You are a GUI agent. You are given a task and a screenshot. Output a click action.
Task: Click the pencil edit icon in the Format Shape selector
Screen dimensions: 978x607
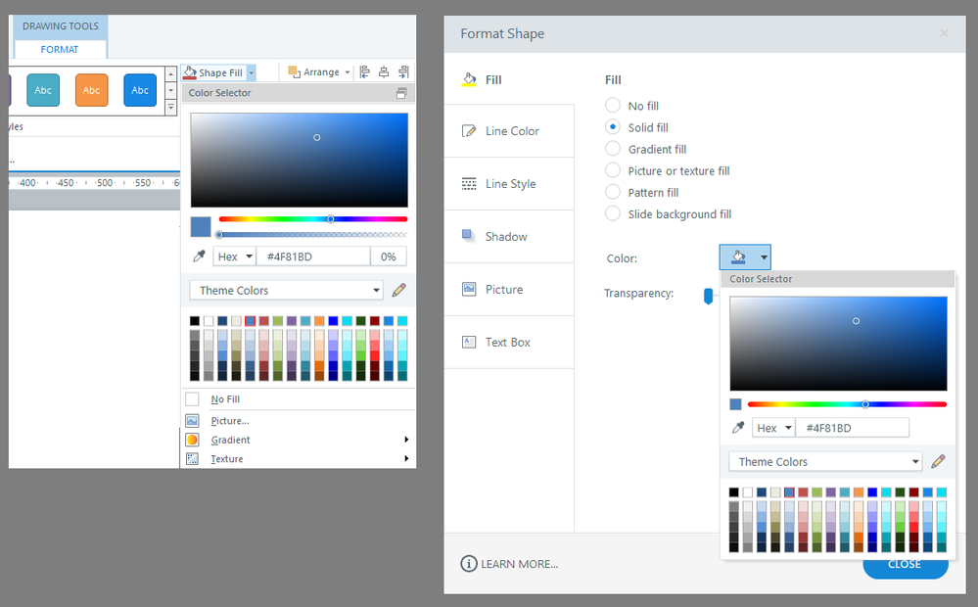938,462
